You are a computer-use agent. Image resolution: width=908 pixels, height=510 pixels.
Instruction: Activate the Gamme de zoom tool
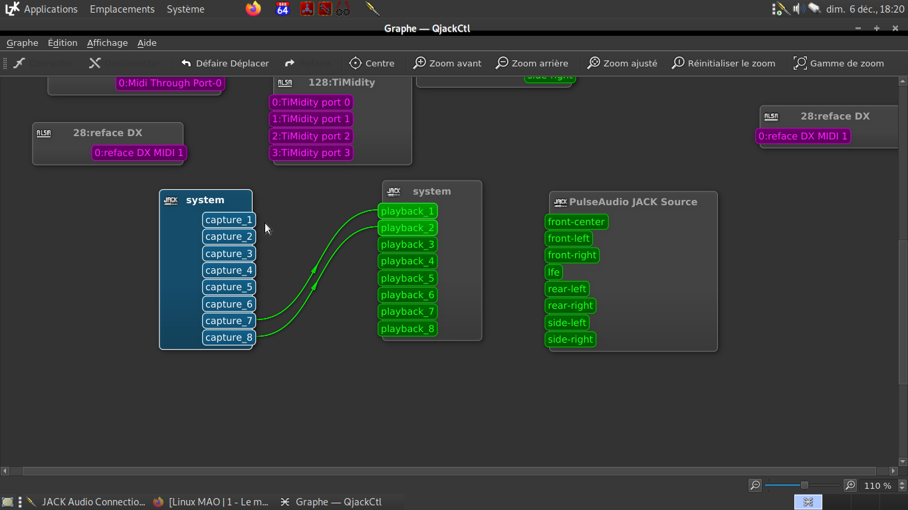[x=839, y=63]
